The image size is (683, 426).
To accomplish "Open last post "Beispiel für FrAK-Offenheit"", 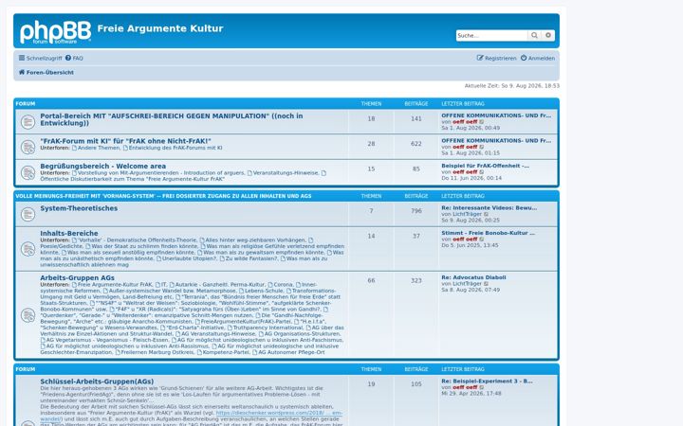I will pyautogui.click(x=486, y=166).
